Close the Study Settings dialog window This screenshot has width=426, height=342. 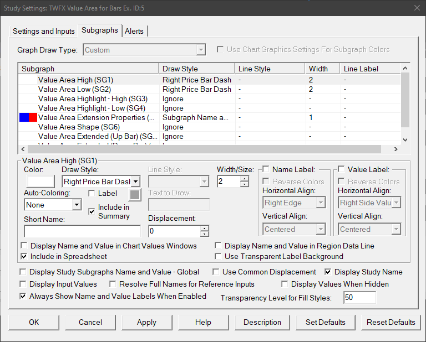point(416,8)
